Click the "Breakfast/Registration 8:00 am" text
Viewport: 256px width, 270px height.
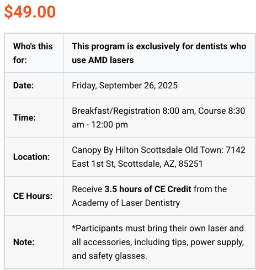coord(134,111)
